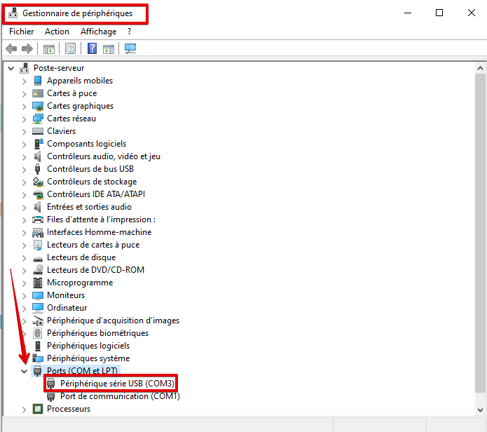Open the Affichage menu
This screenshot has height=432, width=487.
coord(99,32)
